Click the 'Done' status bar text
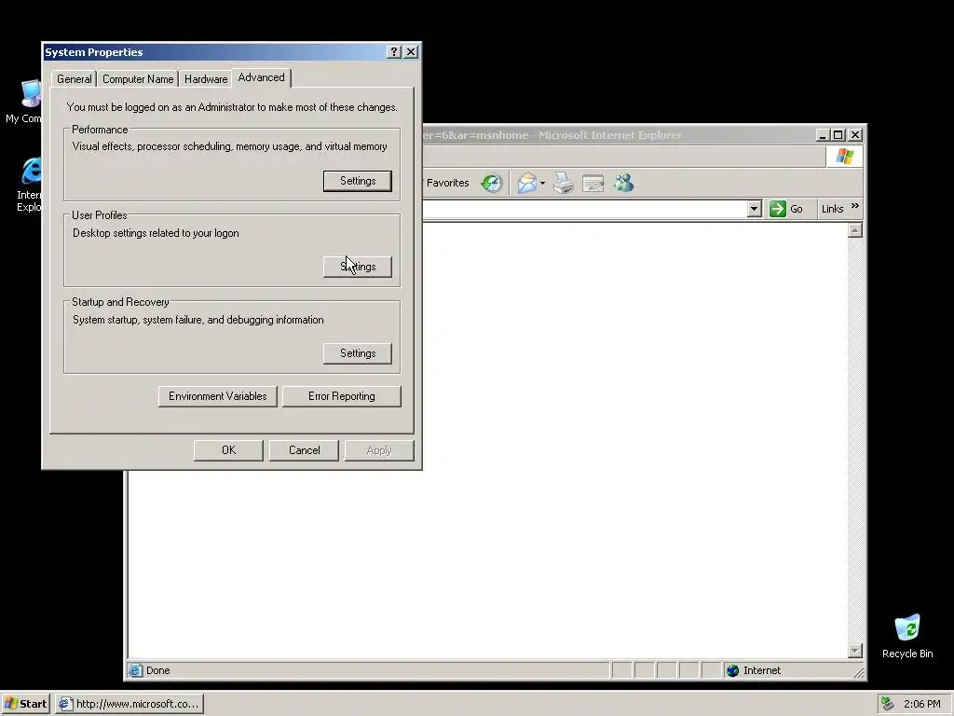This screenshot has height=716, width=954. pos(157,670)
